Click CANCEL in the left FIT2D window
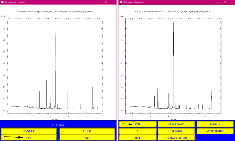The width and height of the screenshot is (235, 141). [29, 131]
